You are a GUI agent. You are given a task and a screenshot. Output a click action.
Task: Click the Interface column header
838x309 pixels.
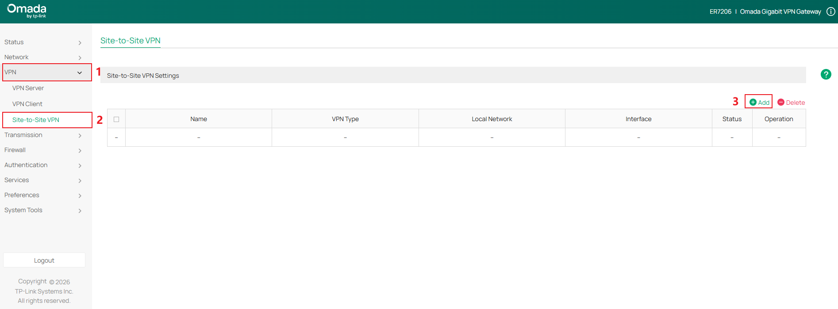pyautogui.click(x=638, y=119)
